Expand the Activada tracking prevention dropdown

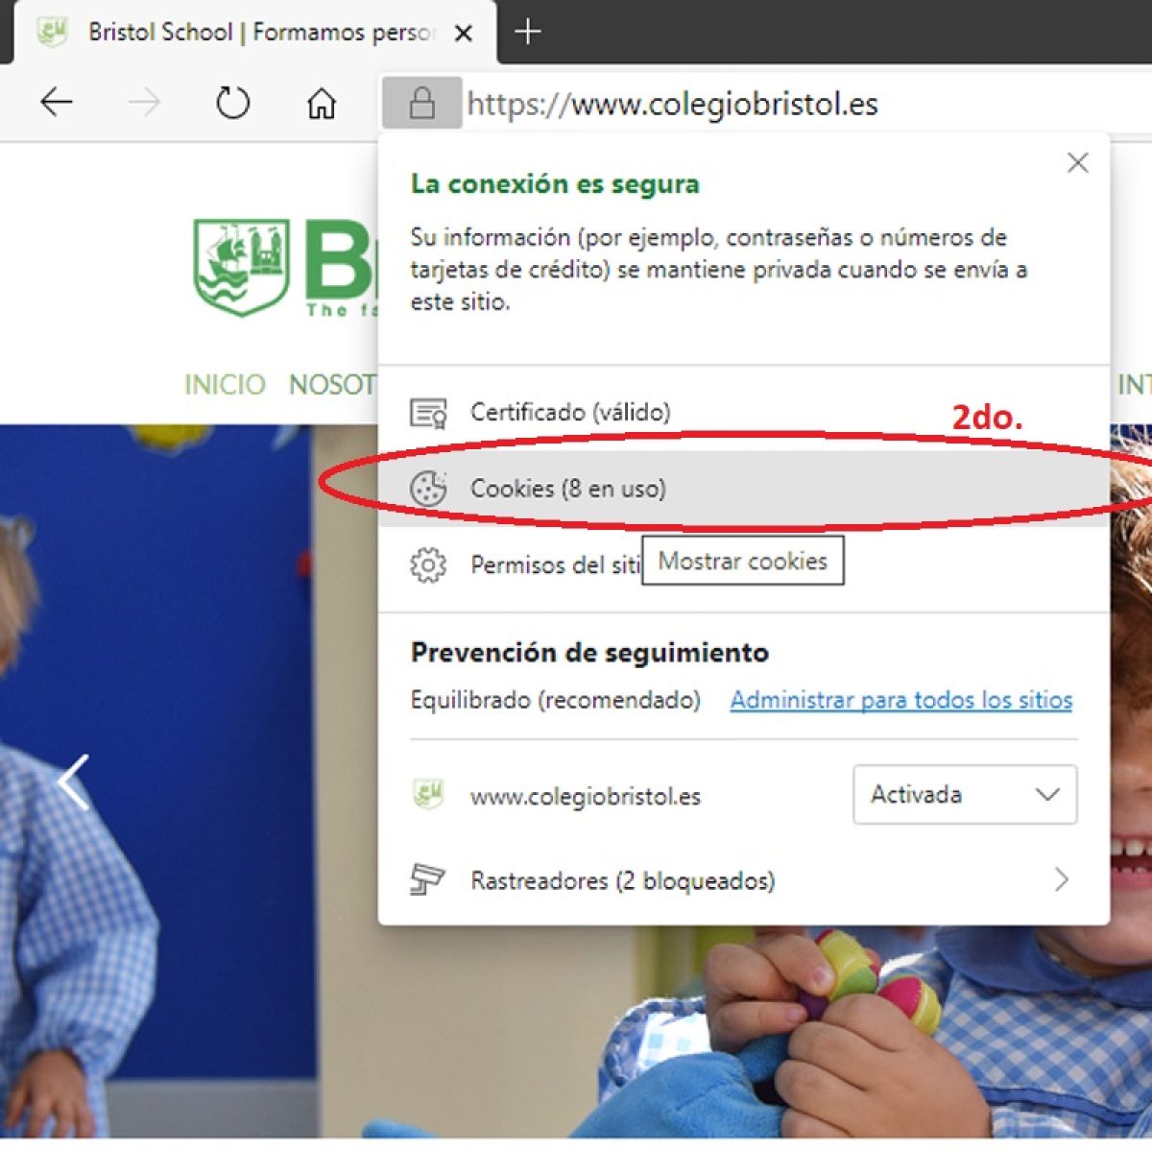coord(964,794)
